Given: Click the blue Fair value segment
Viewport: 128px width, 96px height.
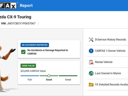Looking at the screenshot, I should tap(30, 76).
